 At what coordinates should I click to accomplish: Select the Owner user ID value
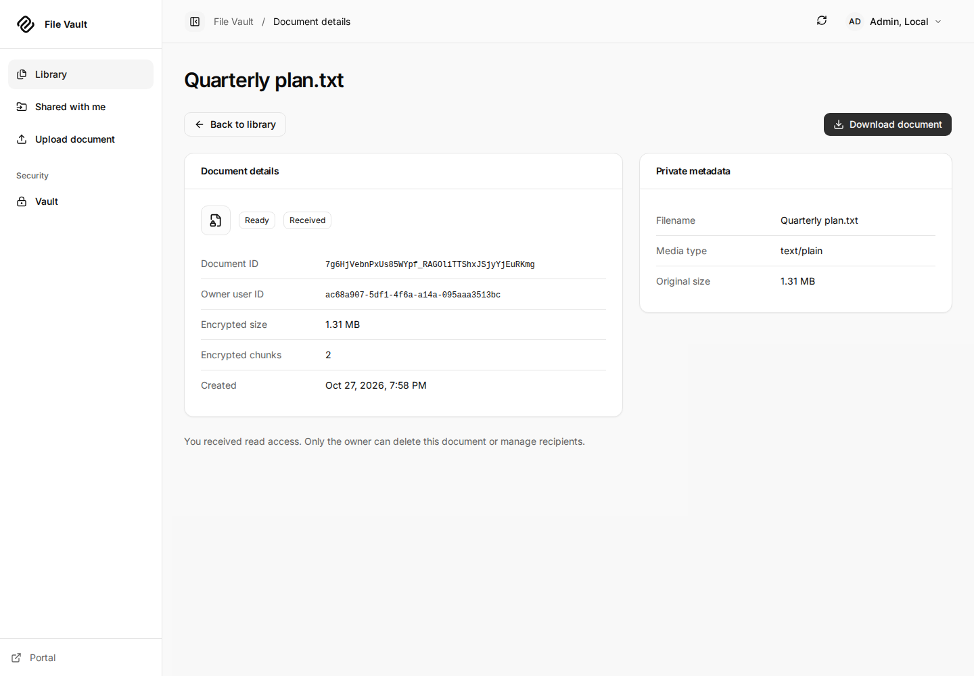click(413, 295)
